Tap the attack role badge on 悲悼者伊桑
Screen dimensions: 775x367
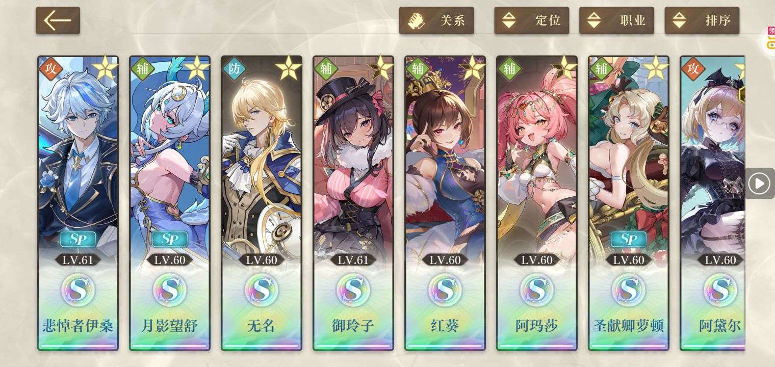pos(50,68)
